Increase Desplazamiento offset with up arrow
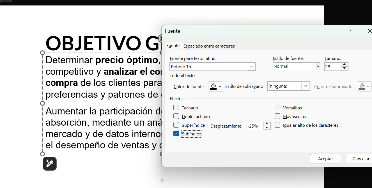The width and height of the screenshot is (372, 188). point(267,124)
